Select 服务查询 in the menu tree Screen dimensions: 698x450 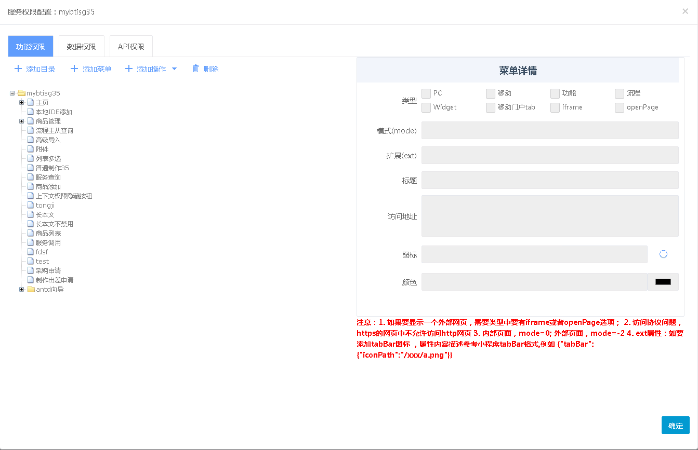coord(48,178)
